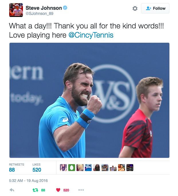Open the tennis player photo
The height and width of the screenshot is (196, 178).
pyautogui.click(x=89, y=100)
